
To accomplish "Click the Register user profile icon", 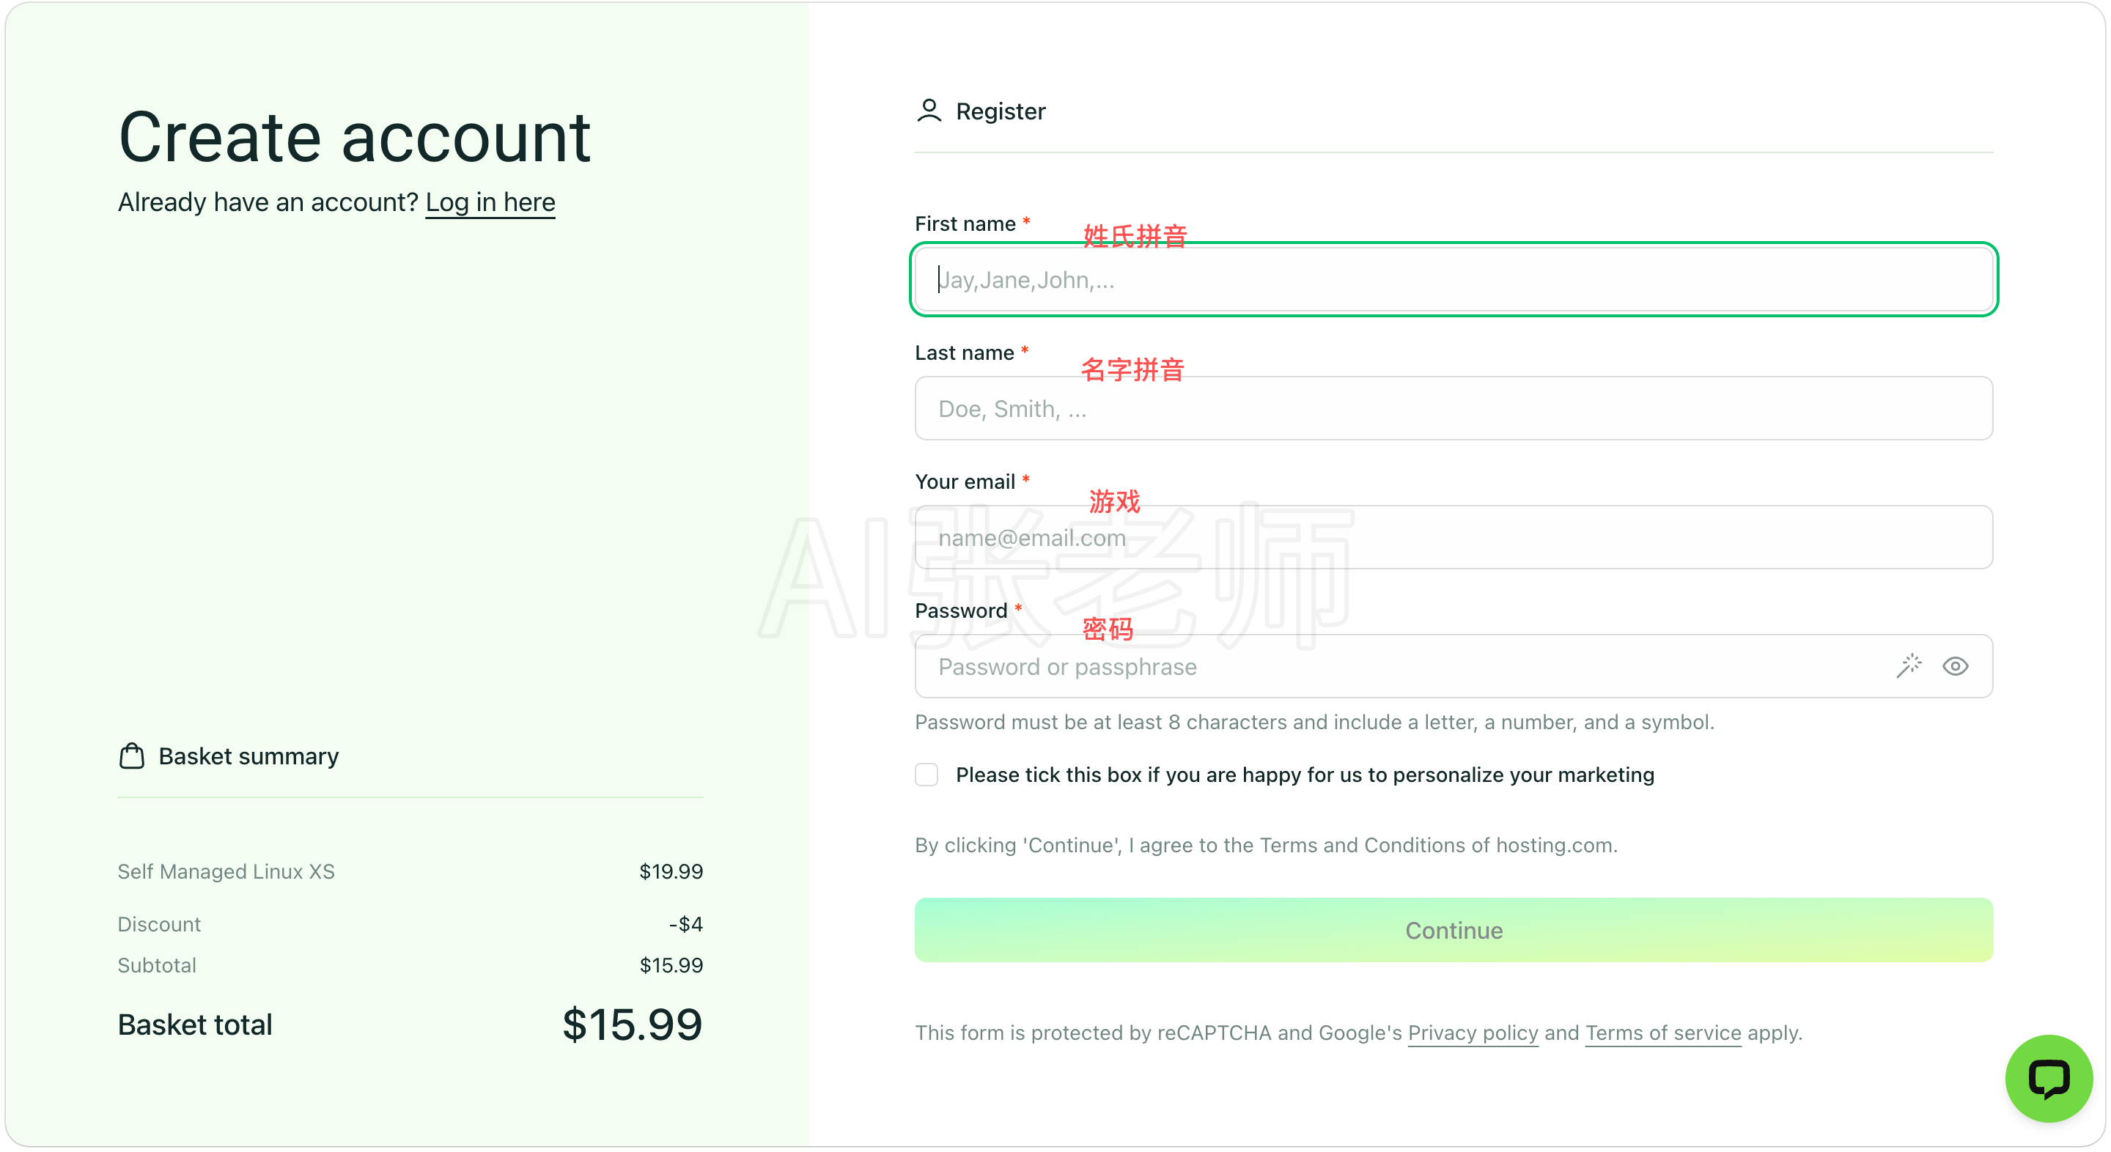I will click(x=929, y=111).
